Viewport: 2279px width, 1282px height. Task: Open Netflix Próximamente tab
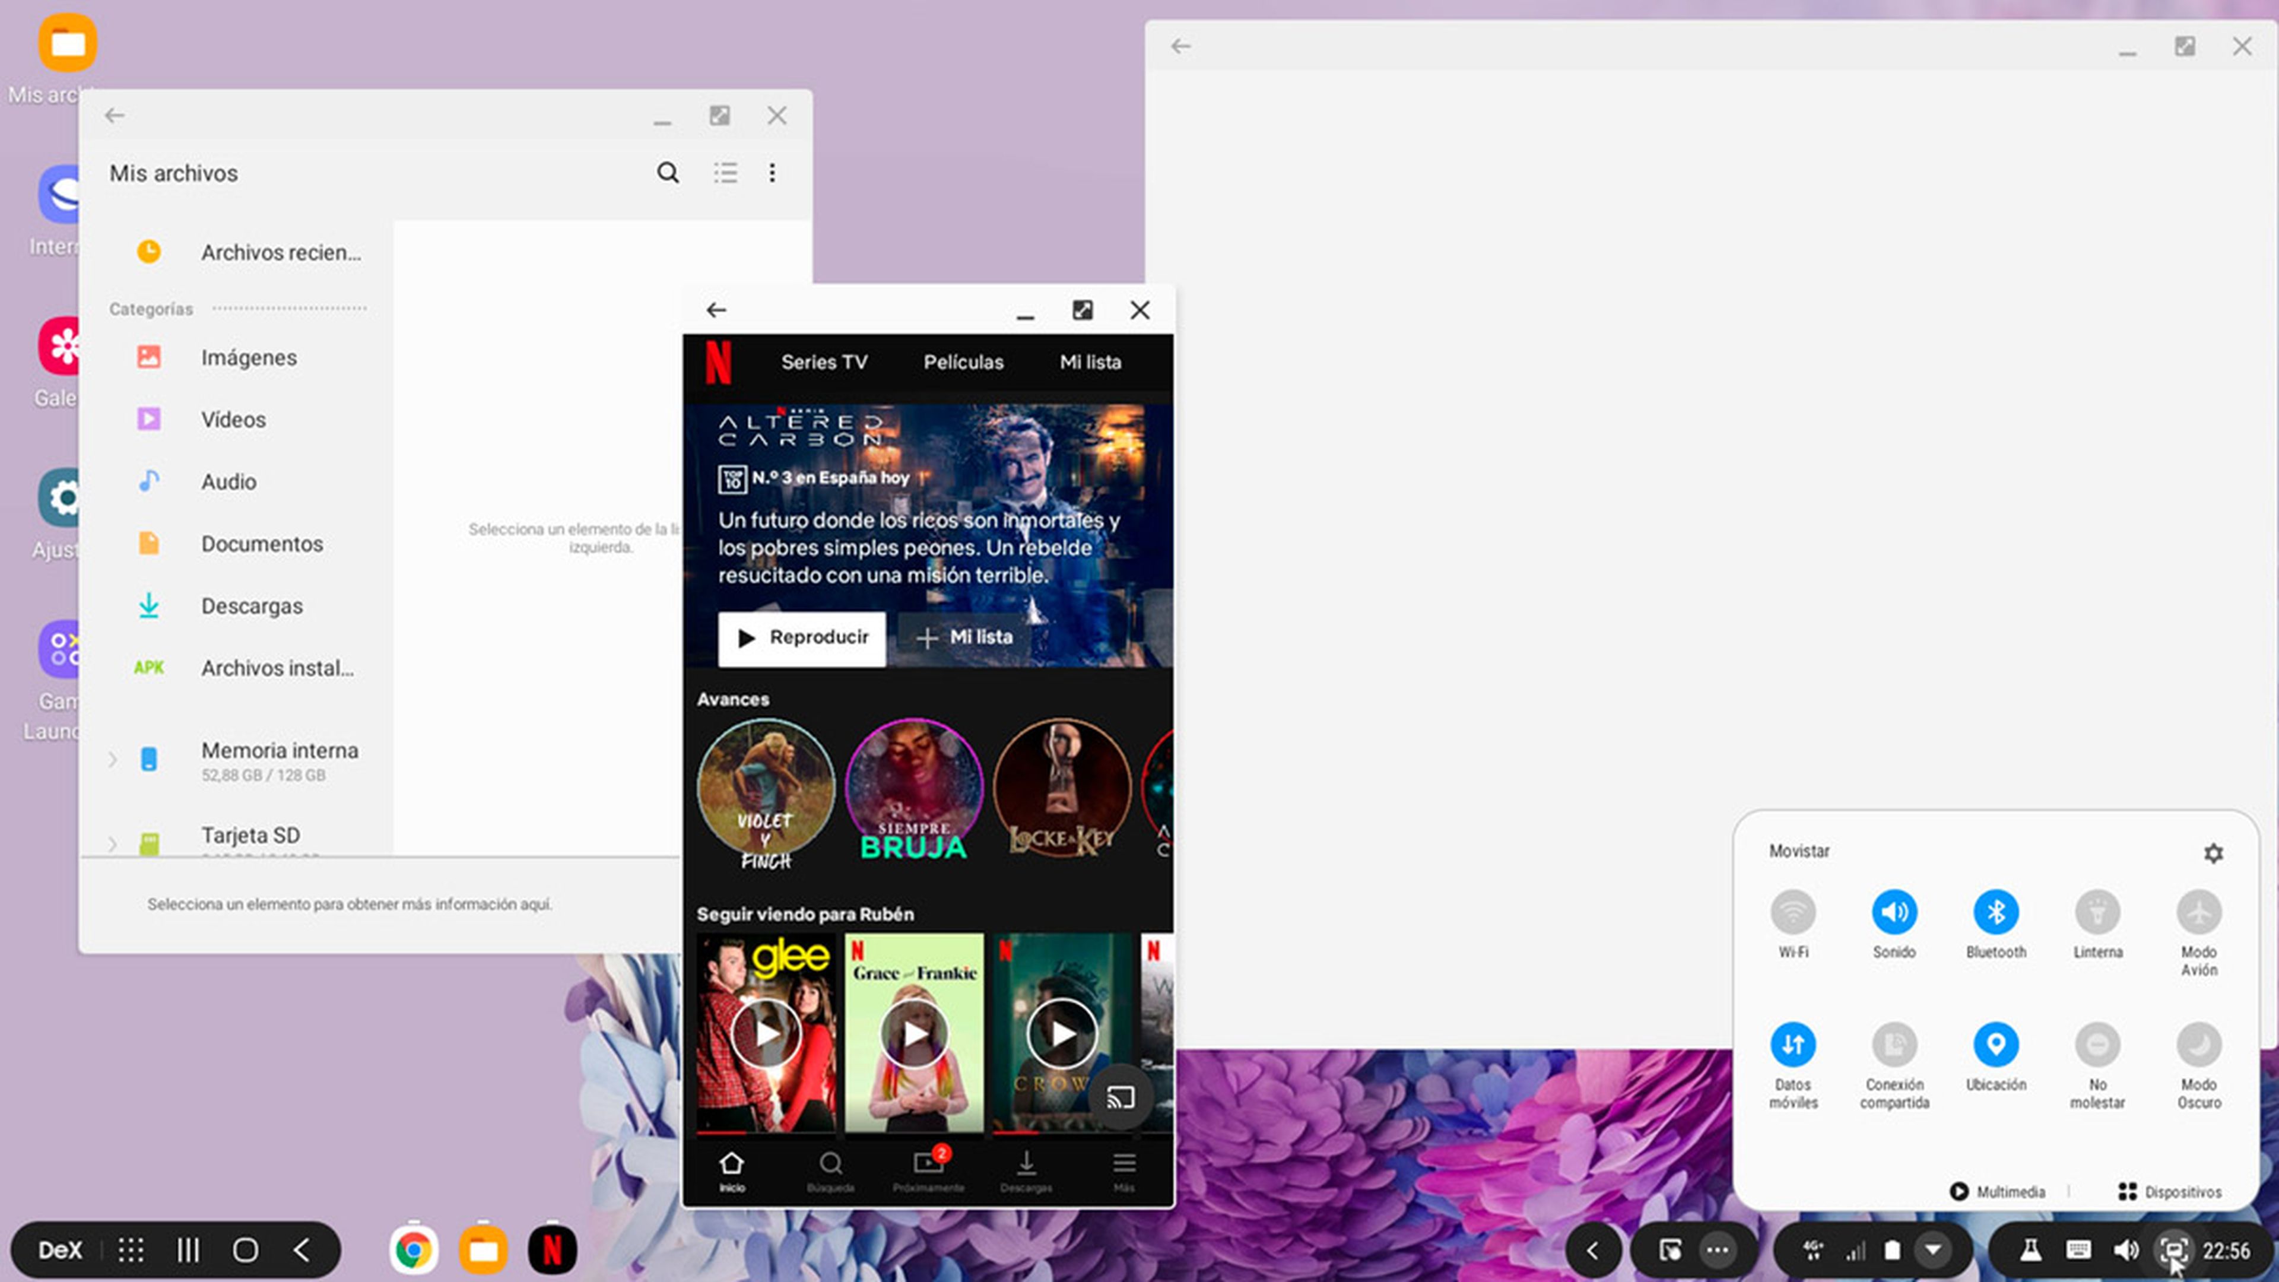928,1172
